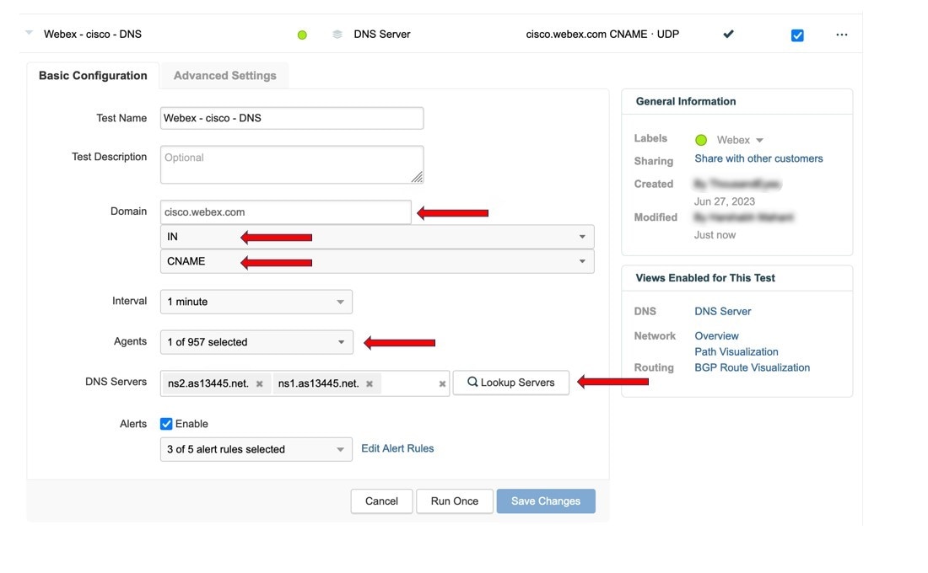This screenshot has width=928, height=573.
Task: Remove the ns2.as13445.net. DNS server tag
Action: point(259,383)
